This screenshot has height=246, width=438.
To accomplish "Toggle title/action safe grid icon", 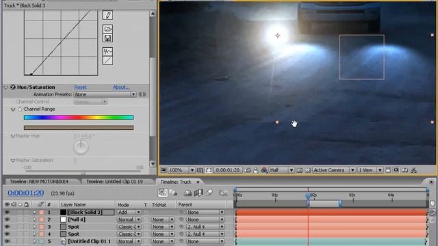I will (x=200, y=170).
